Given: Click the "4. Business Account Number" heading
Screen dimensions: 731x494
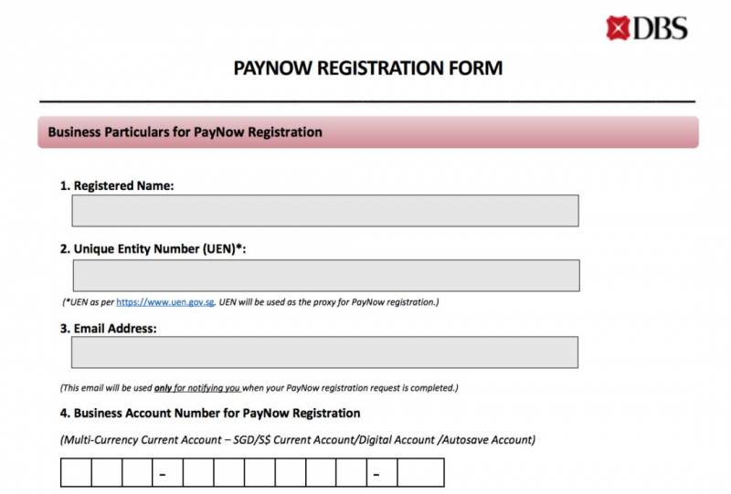Looking at the screenshot, I should click(210, 413).
